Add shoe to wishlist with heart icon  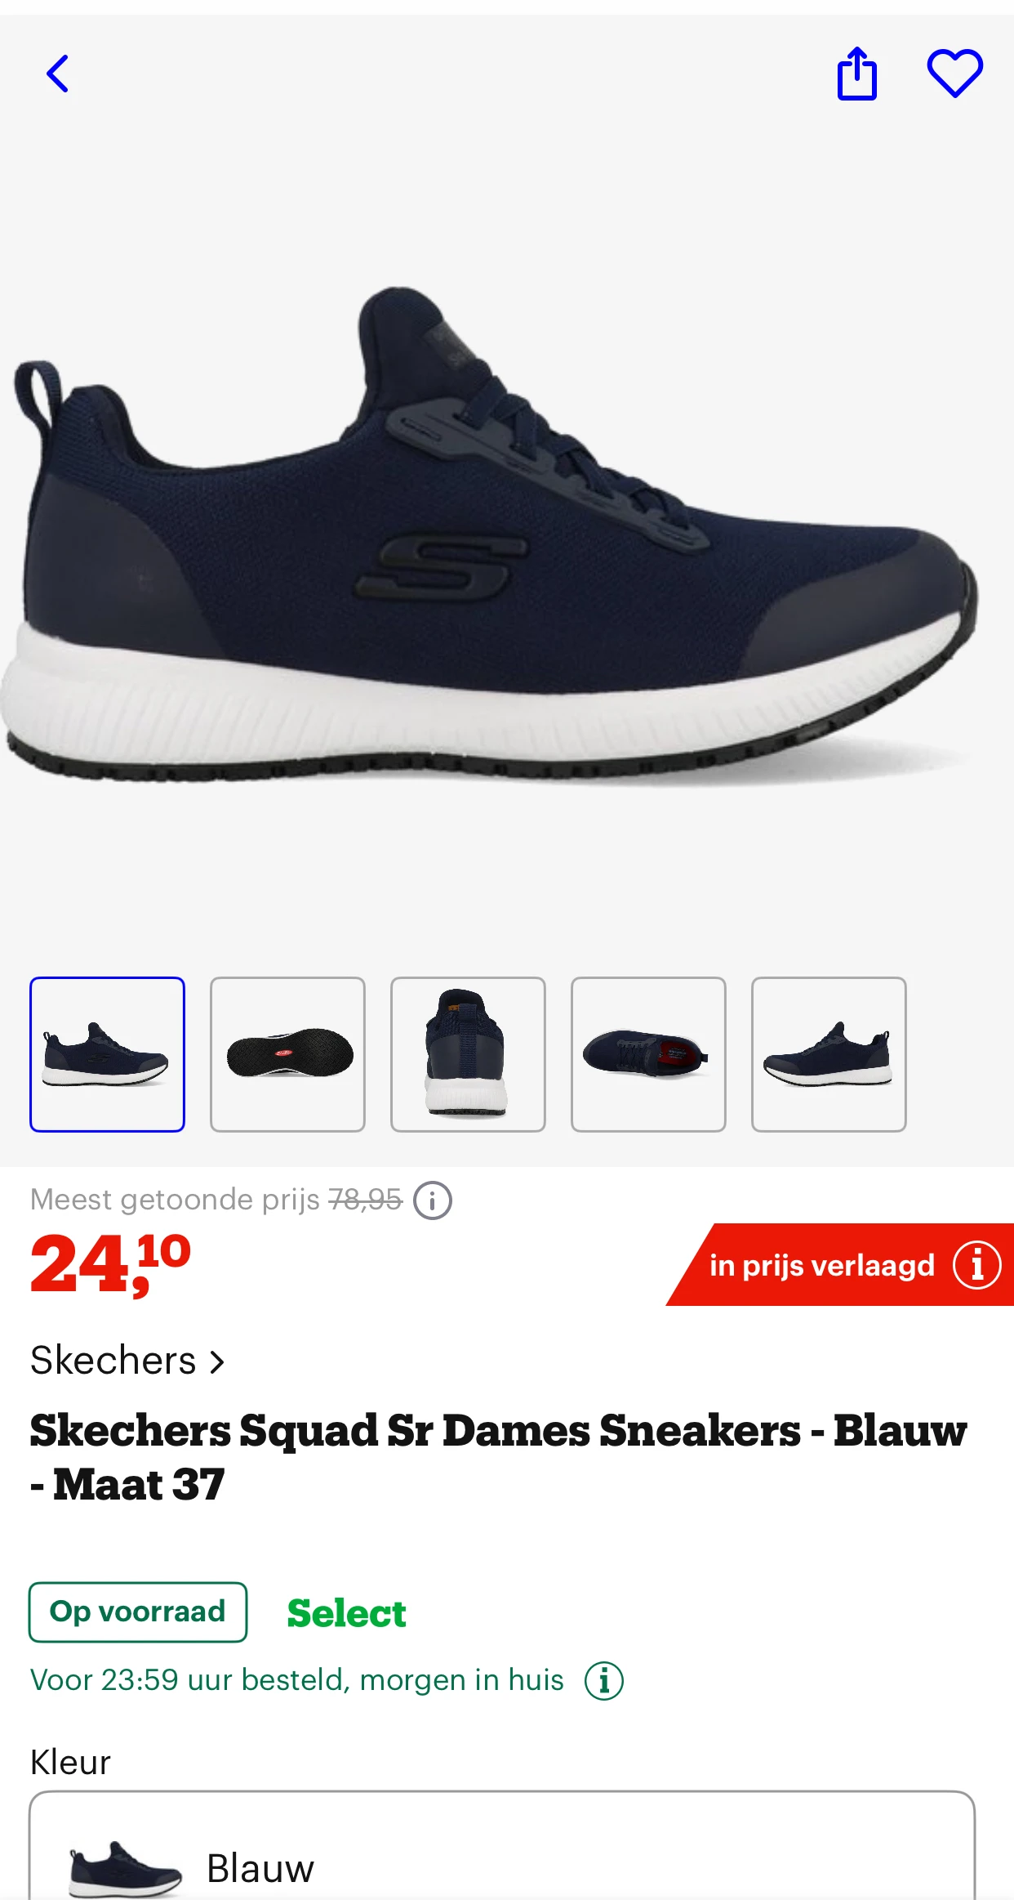pos(955,74)
